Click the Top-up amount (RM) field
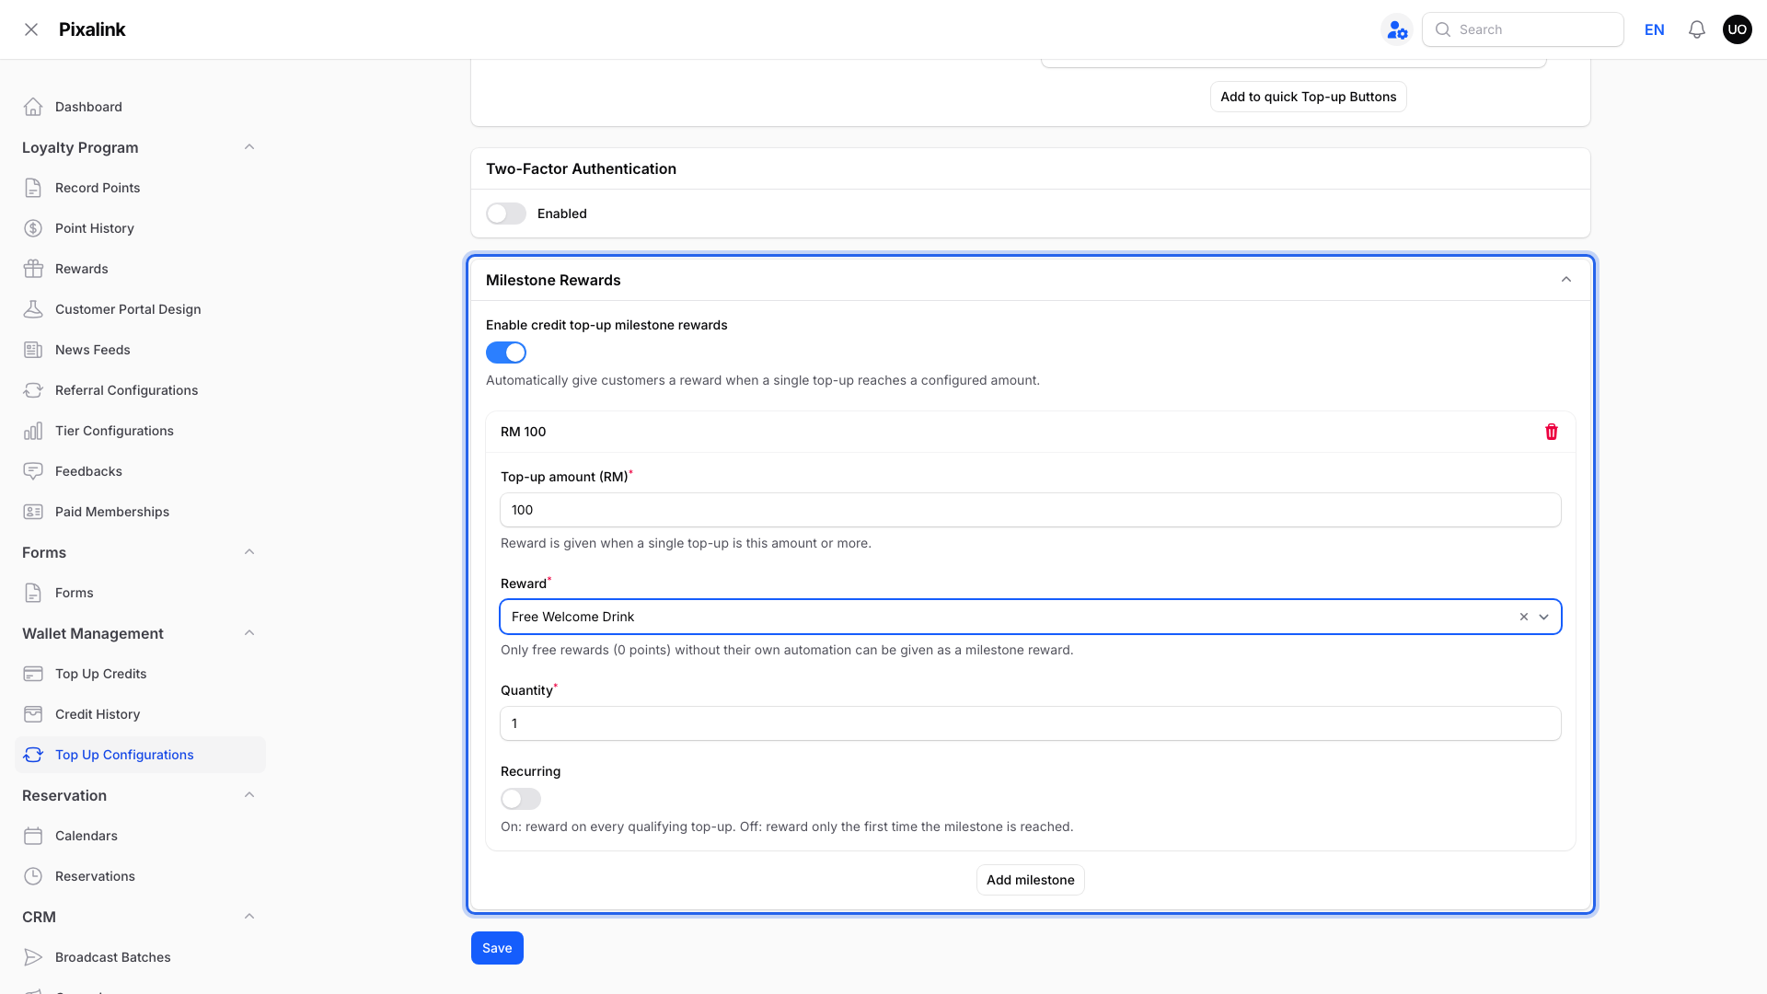Screen dimensions: 1767x994 1030,510
